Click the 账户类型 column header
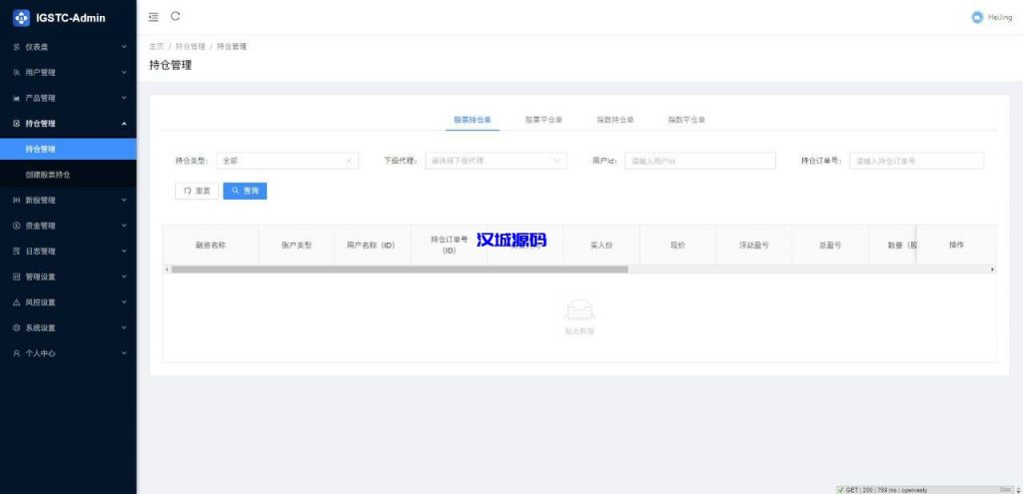 [296, 246]
